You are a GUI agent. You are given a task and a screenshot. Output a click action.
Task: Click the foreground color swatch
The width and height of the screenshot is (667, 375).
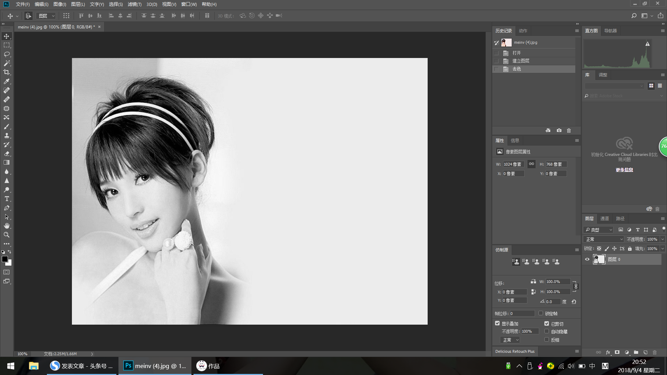pos(5,259)
